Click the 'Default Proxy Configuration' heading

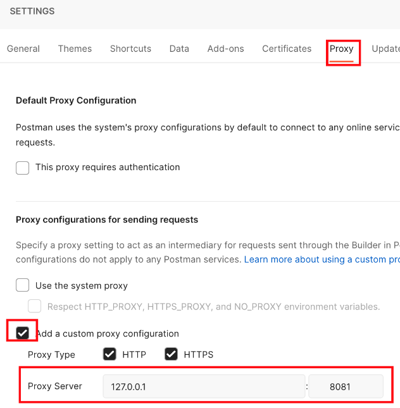coord(76,101)
